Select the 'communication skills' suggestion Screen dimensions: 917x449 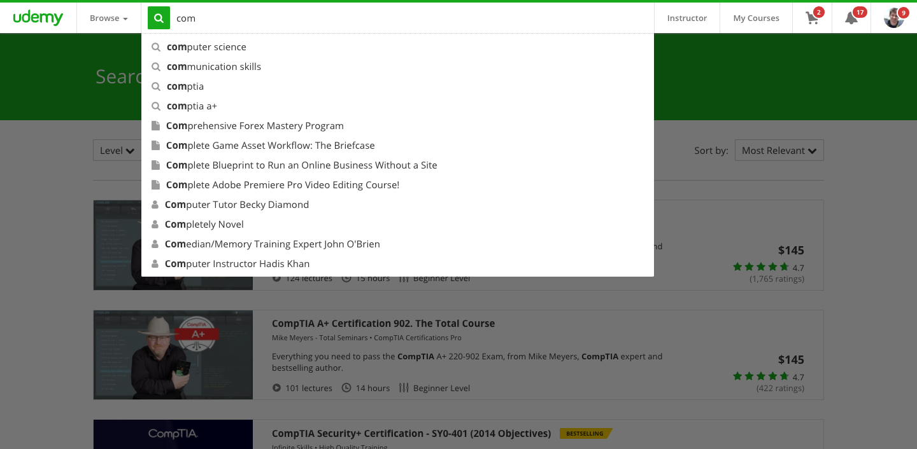click(397, 67)
